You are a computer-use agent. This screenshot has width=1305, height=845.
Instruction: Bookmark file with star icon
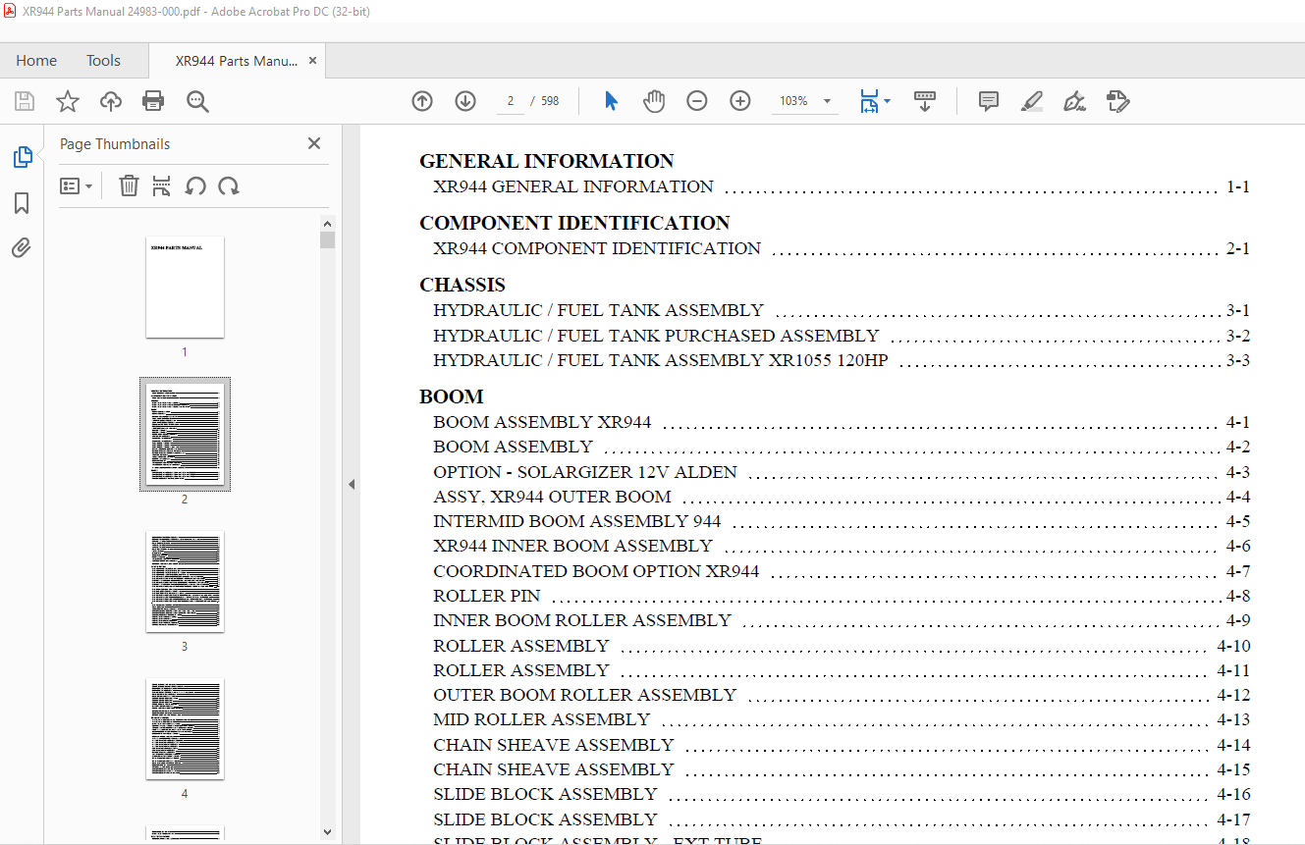(x=68, y=101)
